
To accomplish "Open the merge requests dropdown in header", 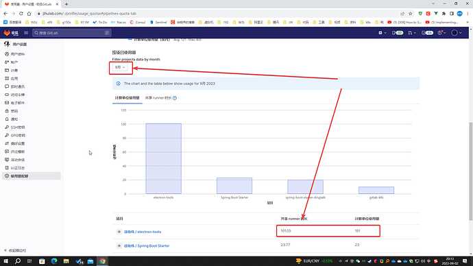I will (x=412, y=33).
